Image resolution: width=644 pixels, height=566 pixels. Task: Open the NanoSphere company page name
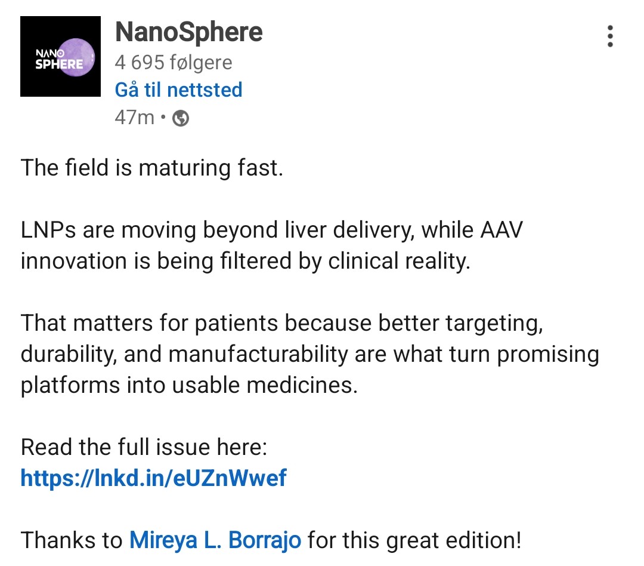188,32
